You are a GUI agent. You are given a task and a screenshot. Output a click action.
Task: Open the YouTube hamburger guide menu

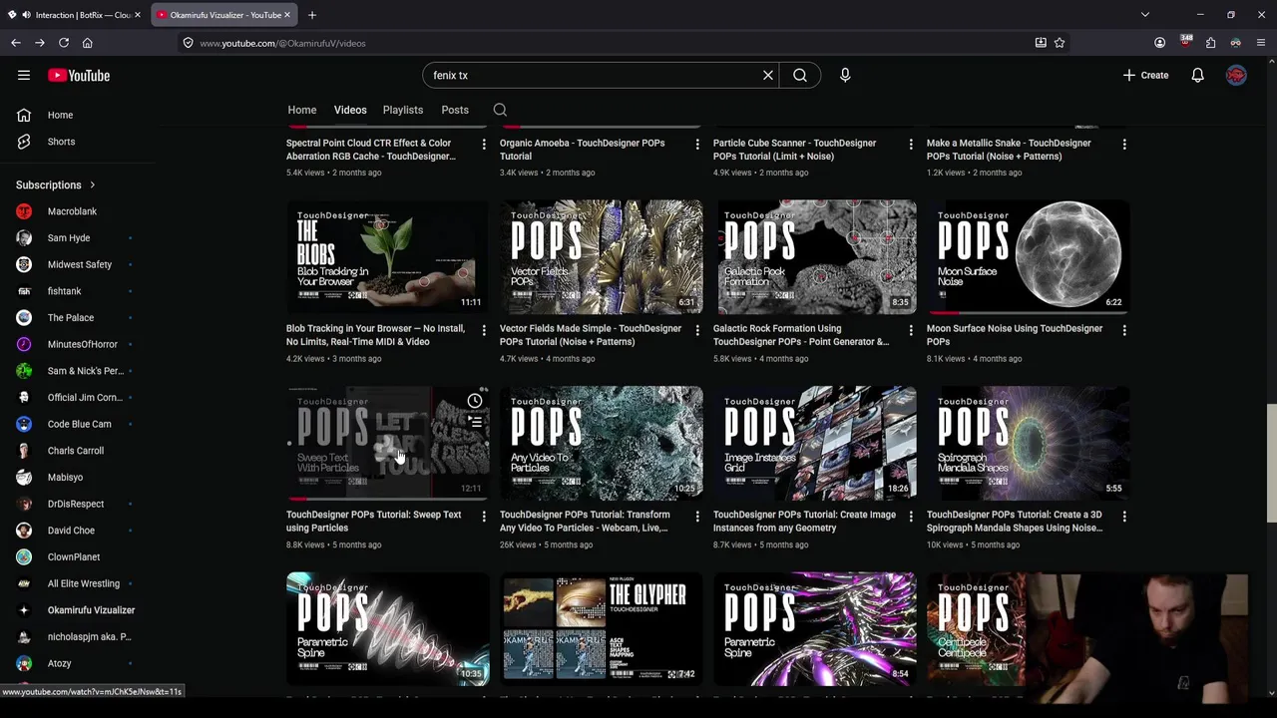tap(24, 75)
